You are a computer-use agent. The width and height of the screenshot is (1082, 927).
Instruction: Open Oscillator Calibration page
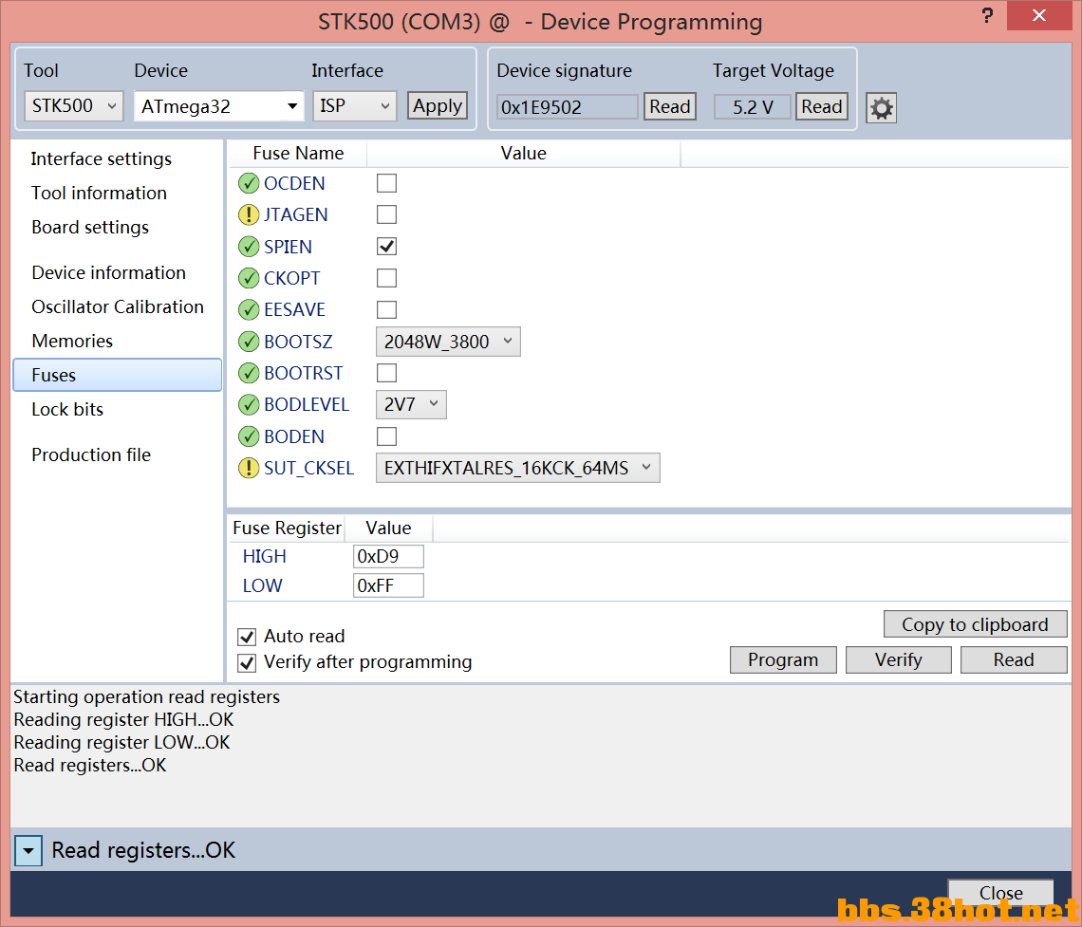[118, 306]
